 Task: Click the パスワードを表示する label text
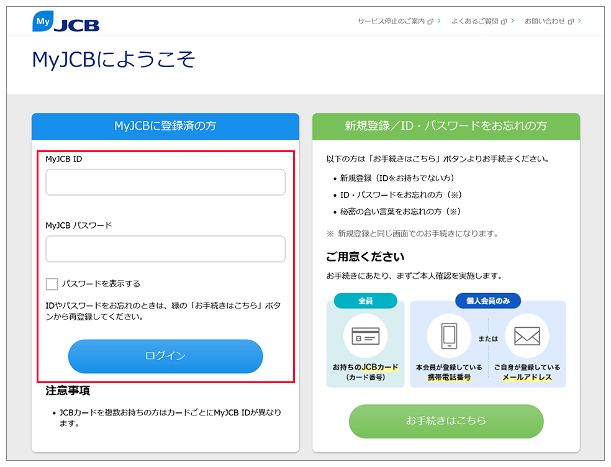[101, 284]
